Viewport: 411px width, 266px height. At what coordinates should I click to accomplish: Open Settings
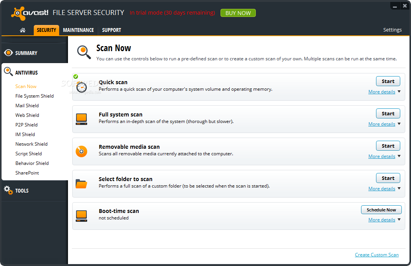click(393, 30)
